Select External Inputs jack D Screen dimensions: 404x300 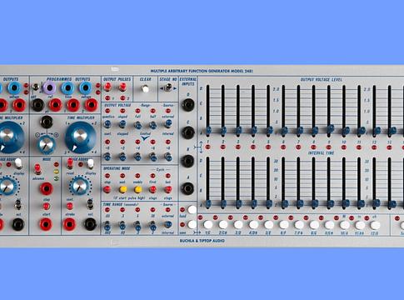click(187, 105)
